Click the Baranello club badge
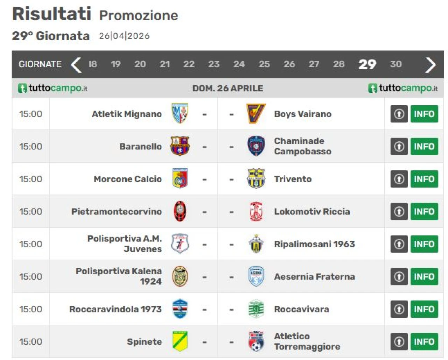 click(x=180, y=146)
